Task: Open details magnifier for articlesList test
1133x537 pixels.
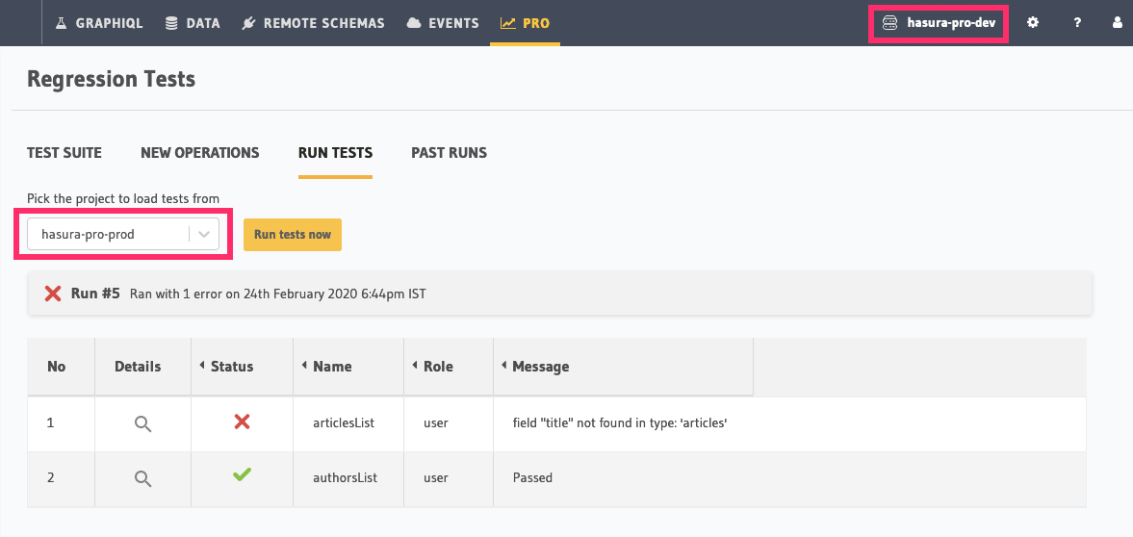Action: (x=142, y=423)
